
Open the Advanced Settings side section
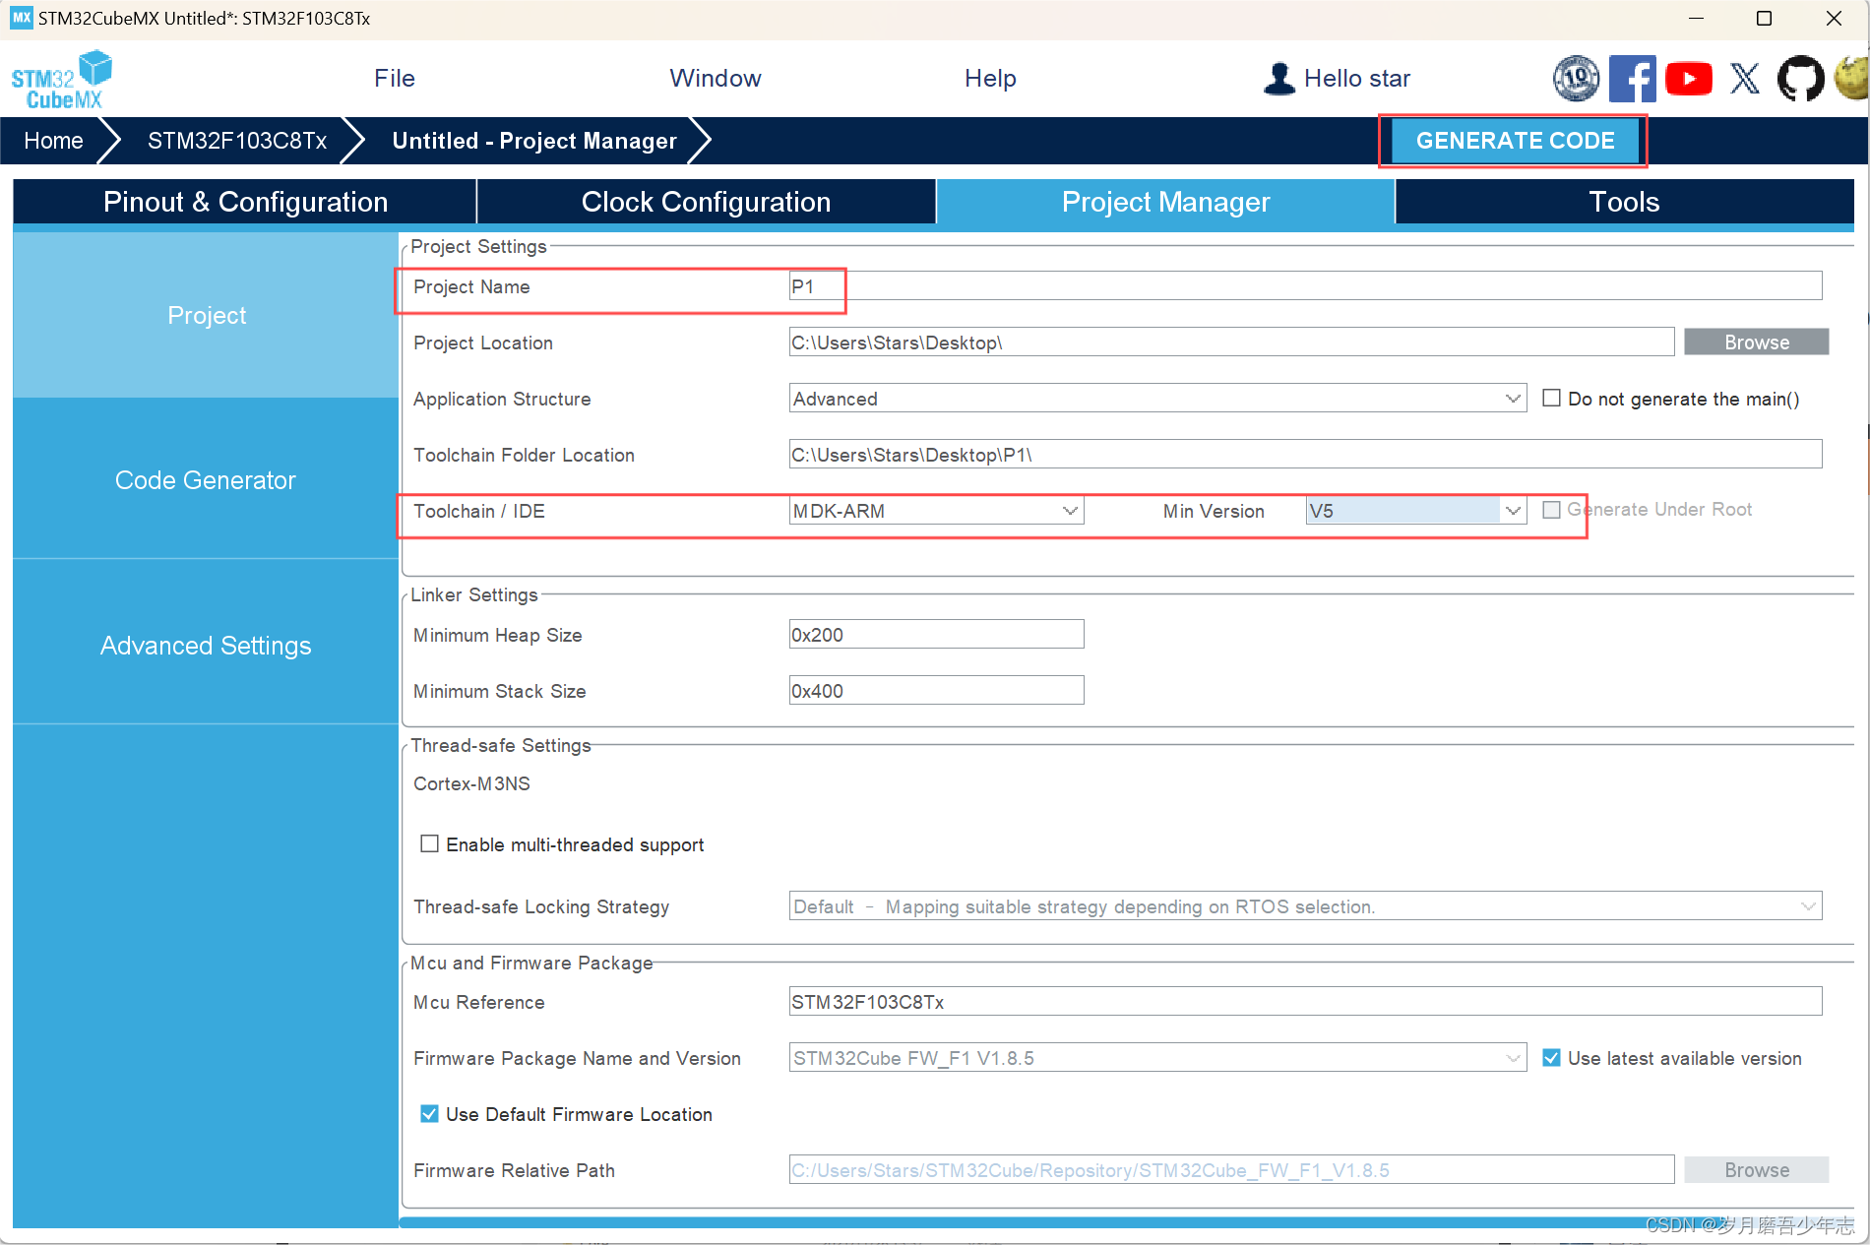click(x=206, y=646)
